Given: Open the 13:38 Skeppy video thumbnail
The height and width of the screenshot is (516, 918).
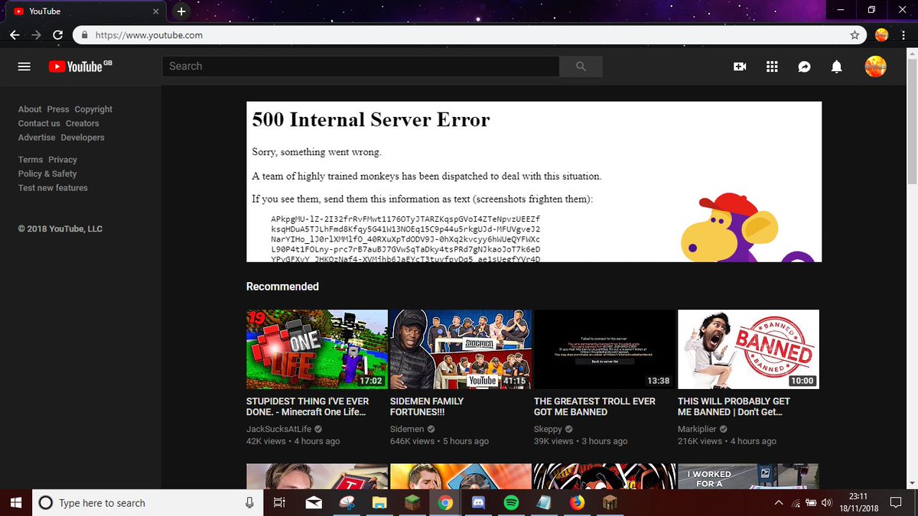Looking at the screenshot, I should click(604, 349).
